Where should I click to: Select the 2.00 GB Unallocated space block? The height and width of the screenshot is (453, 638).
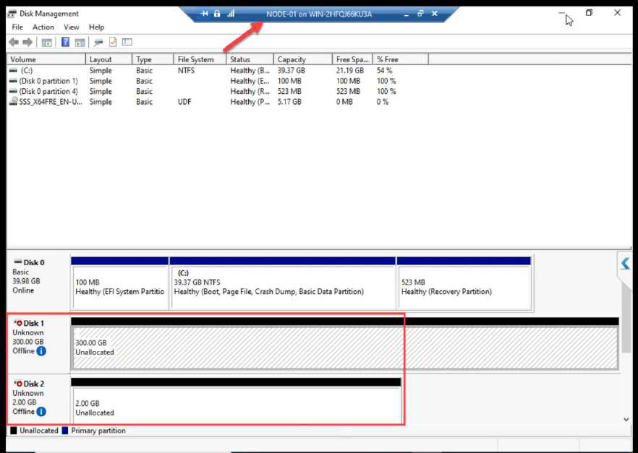[236, 402]
